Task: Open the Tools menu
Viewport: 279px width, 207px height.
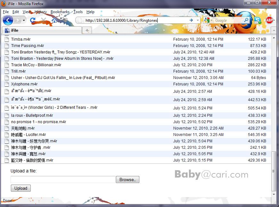Action: [x=78, y=12]
